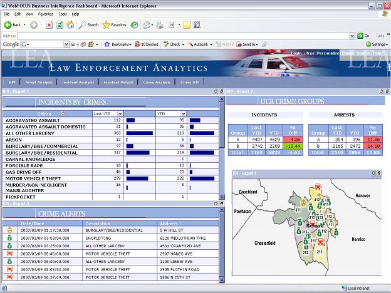The width and height of the screenshot is (391, 293).
Task: Open the Edit menu
Action: (18, 14)
